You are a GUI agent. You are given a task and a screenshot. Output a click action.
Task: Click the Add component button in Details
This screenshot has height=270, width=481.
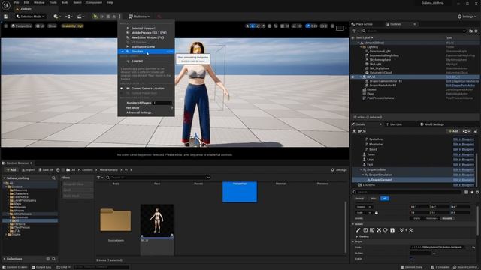coord(453,131)
